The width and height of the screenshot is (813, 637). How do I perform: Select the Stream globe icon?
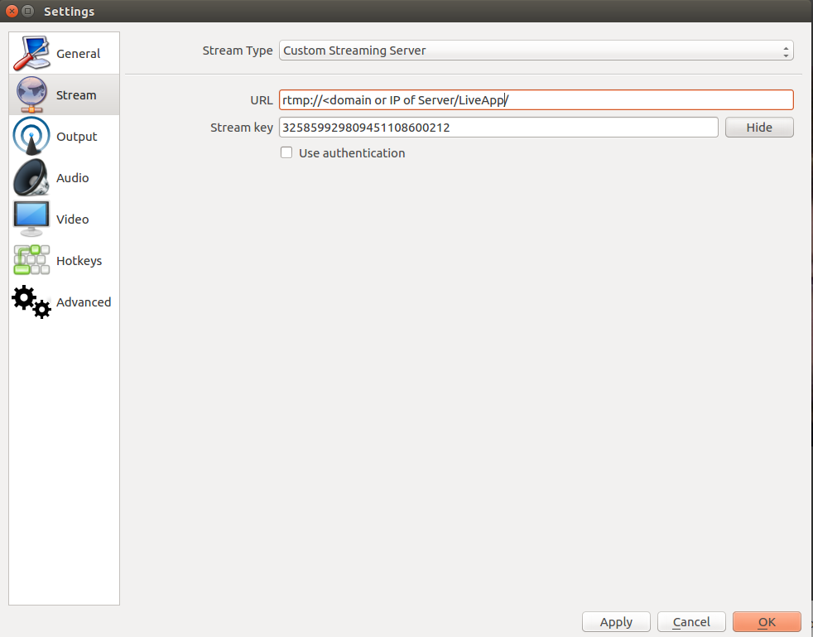coord(31,94)
